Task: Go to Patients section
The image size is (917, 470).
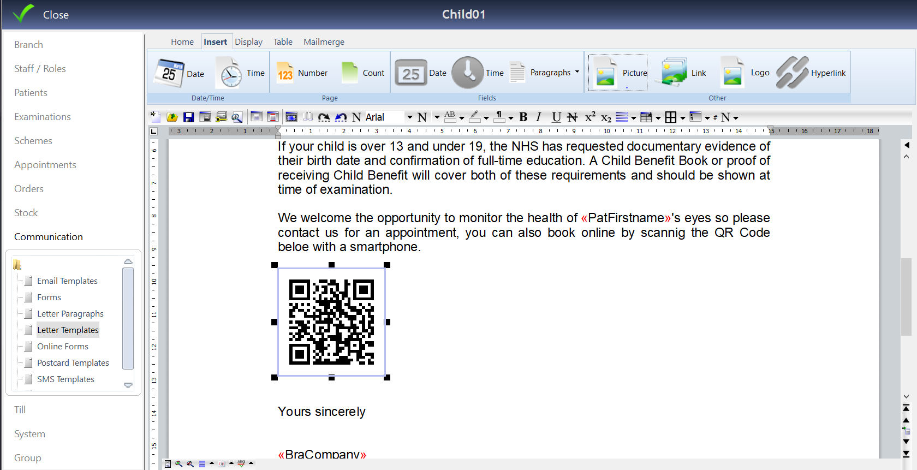Action: point(31,93)
